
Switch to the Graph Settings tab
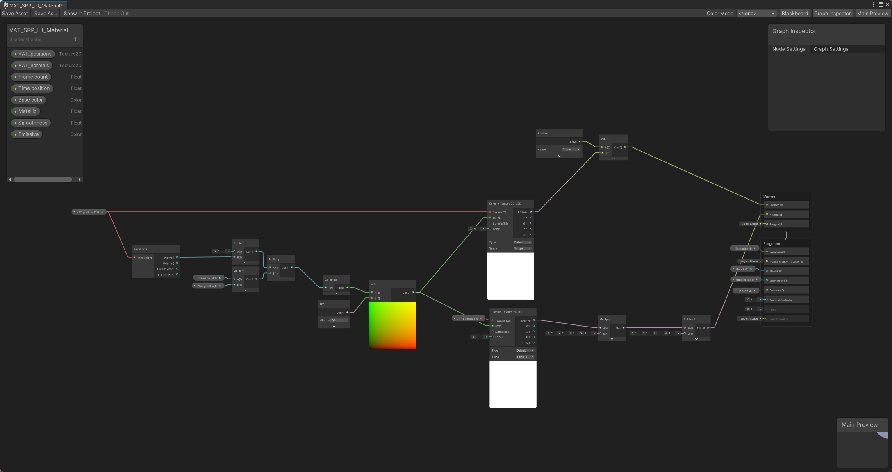point(831,49)
